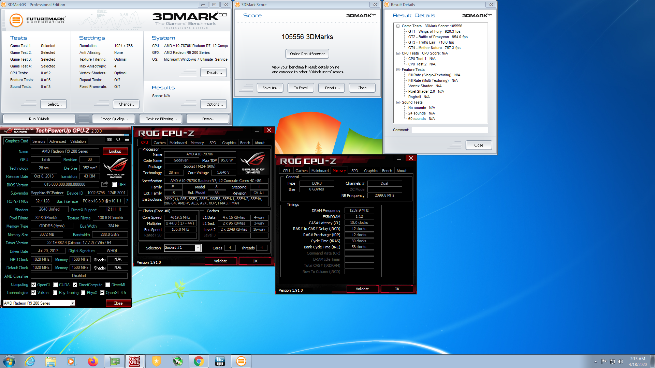Select the GT4 - Mother Nature result row

[434, 48]
